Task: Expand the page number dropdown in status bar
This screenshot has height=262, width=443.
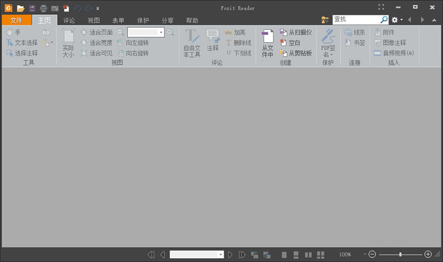Action: (221, 254)
